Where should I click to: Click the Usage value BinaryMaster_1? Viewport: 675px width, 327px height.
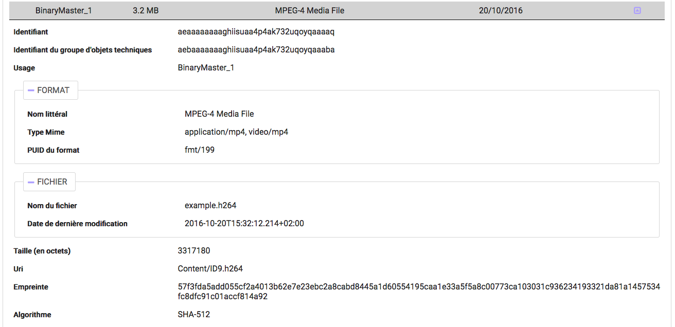206,68
